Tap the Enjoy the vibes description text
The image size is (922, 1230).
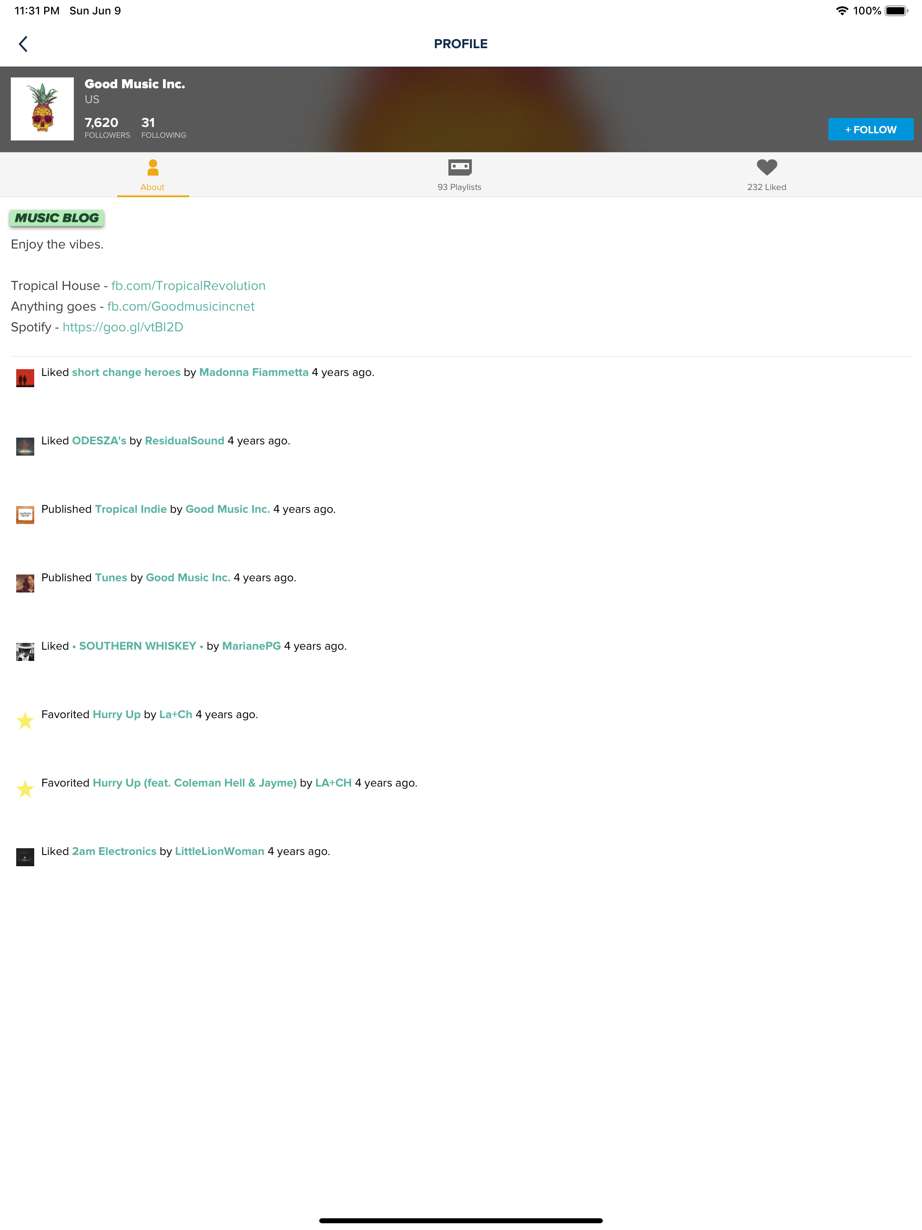57,244
